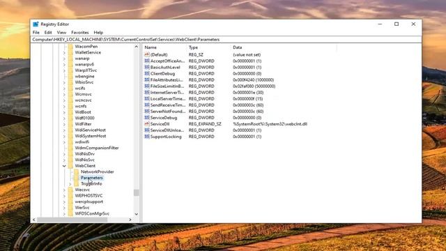Click the SupportLocking DWORD icon
Screen dimensions: 446x251
coord(147,137)
